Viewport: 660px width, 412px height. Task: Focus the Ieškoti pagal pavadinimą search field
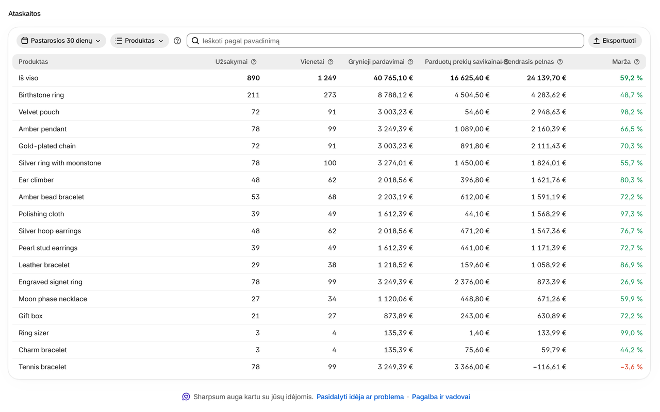point(385,41)
